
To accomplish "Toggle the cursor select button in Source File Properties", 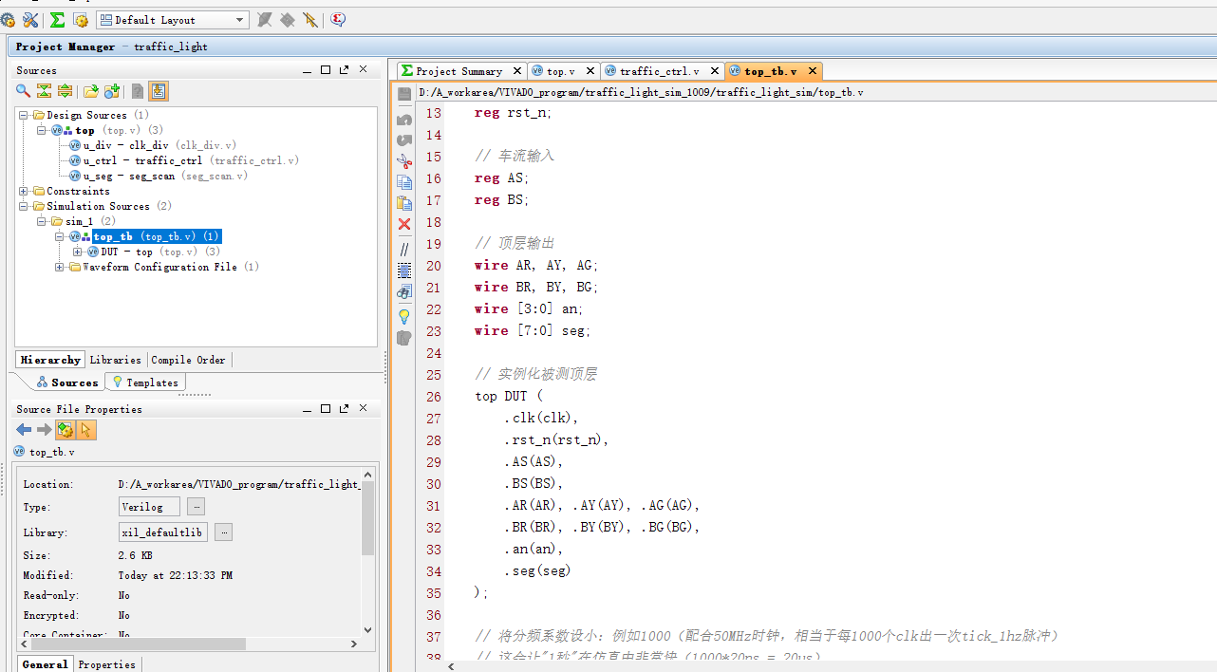I will coord(86,430).
